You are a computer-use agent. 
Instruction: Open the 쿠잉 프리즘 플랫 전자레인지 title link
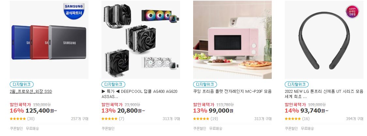coord(232,92)
